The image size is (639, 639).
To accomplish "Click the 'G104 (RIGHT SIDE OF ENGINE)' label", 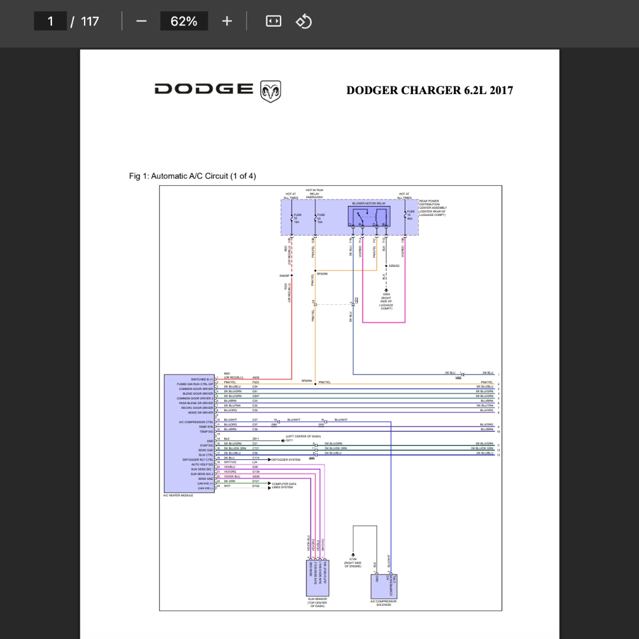I will (353, 563).
